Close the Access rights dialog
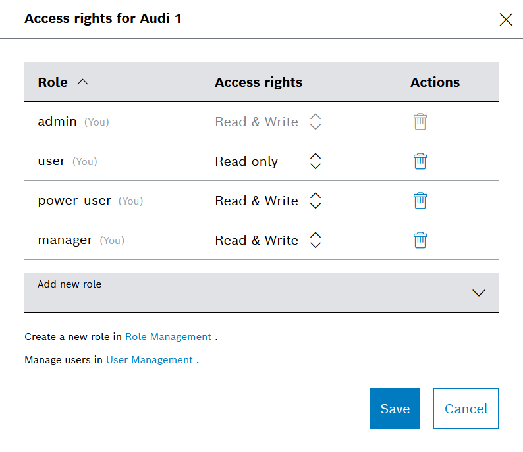 [506, 20]
